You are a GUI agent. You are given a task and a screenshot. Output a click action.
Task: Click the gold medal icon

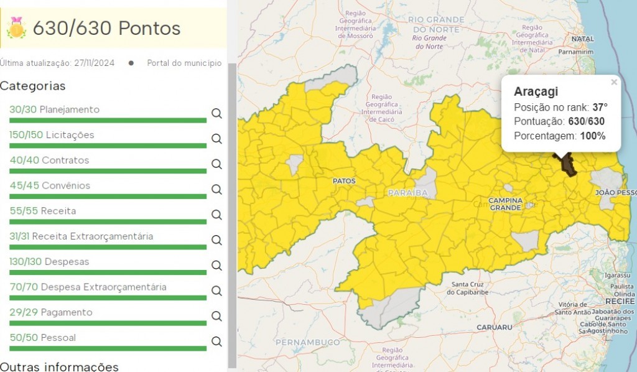tap(16, 28)
